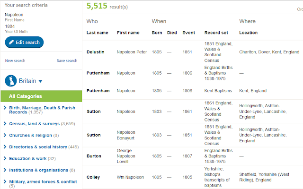Select the All Categories tab
This screenshot has height=189, width=303.
point(41,96)
